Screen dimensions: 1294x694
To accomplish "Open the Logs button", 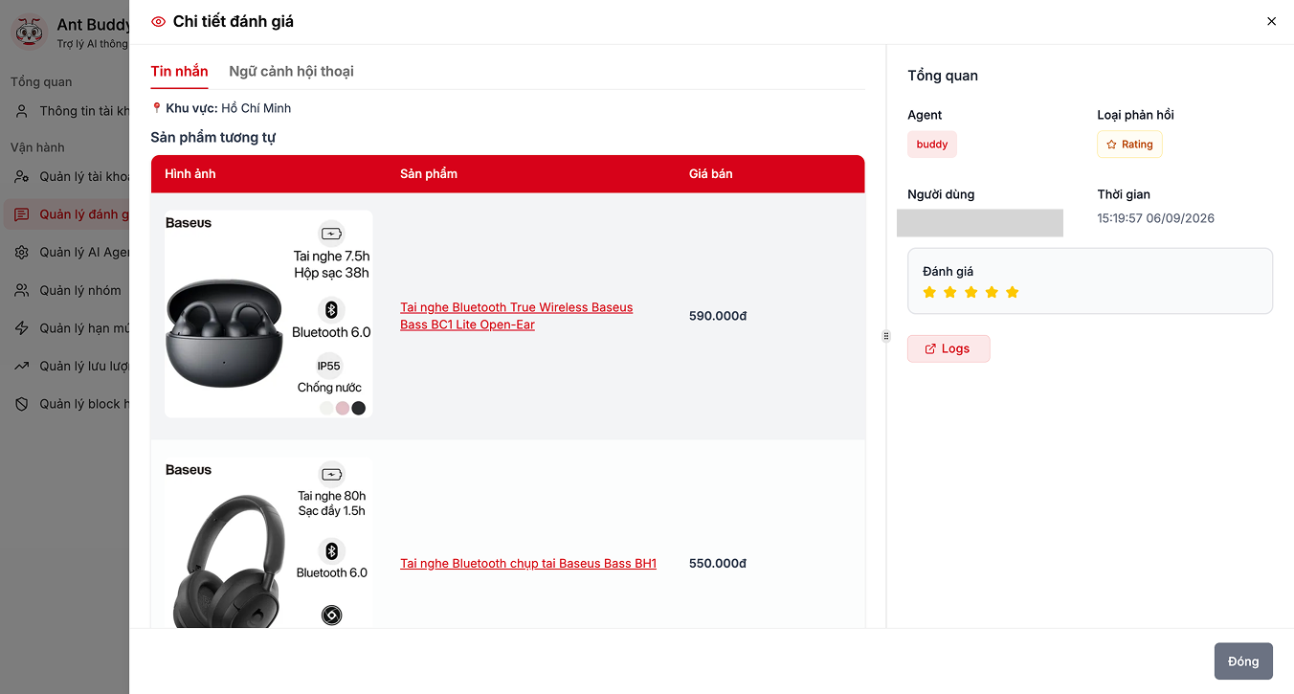I will click(948, 348).
